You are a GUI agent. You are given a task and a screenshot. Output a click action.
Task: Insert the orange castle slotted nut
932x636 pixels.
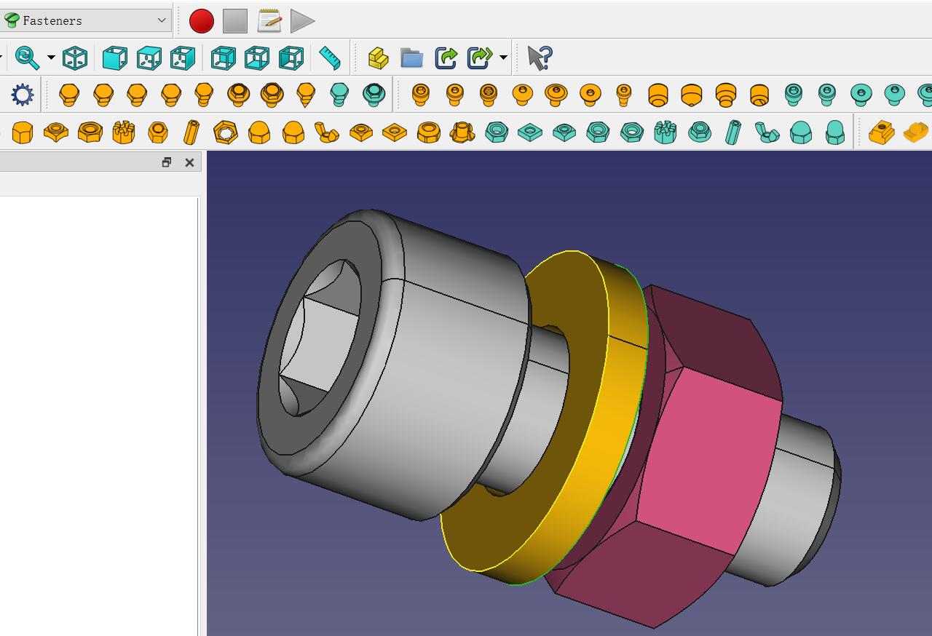coord(124,132)
